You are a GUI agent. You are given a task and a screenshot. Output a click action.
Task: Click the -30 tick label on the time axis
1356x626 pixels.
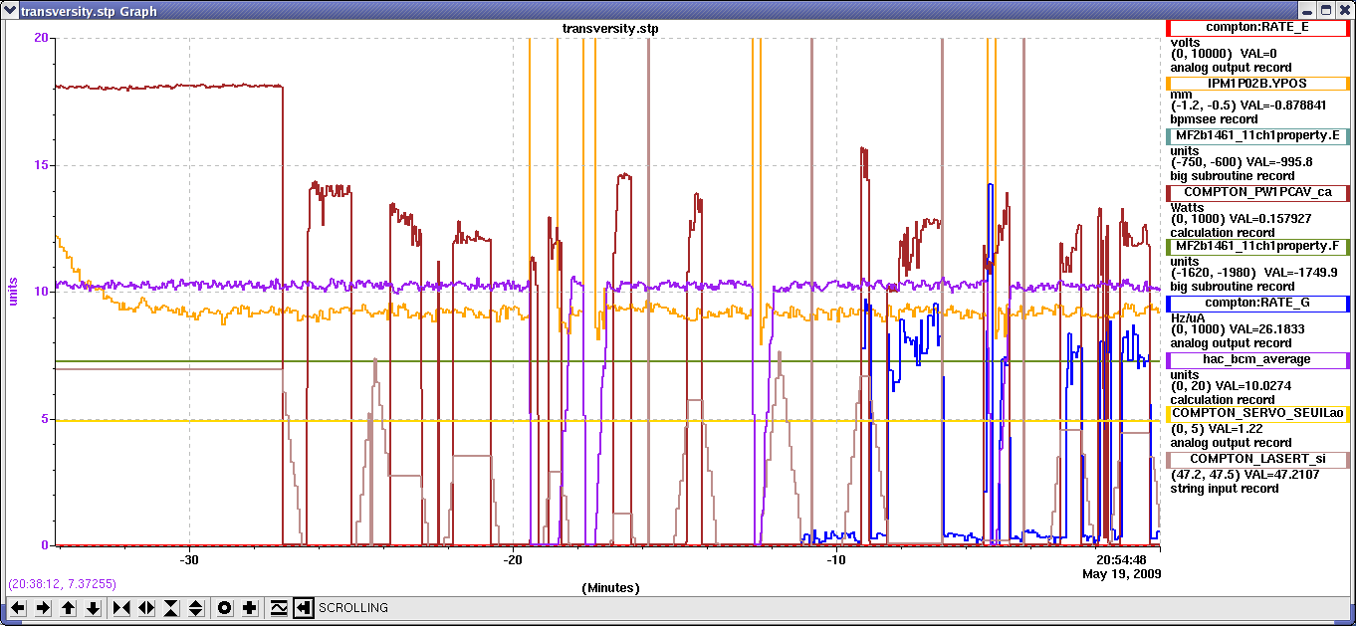pyautogui.click(x=189, y=560)
